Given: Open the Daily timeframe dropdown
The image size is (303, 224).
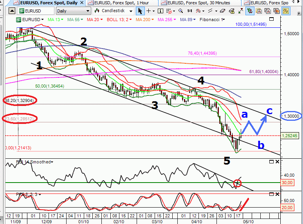Looking at the screenshot, I should pos(73,11).
